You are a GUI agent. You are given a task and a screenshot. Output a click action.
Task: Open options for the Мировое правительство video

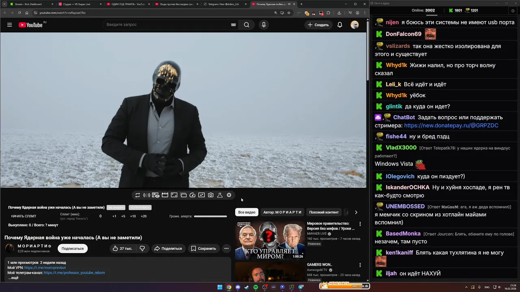click(x=360, y=224)
